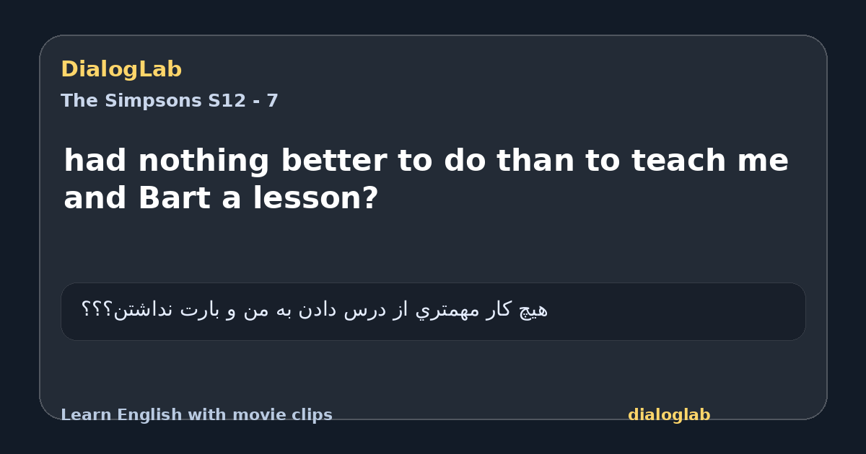Screen dimensions: 866x454
Task: Select the word lesson in the quote
Action: point(315,198)
